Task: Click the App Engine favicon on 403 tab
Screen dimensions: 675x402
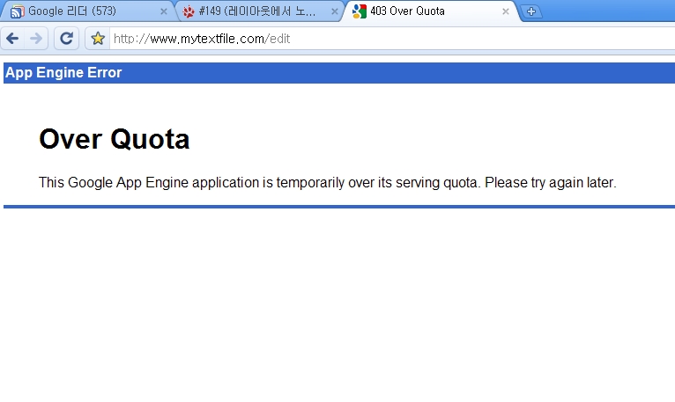Action: 360,11
